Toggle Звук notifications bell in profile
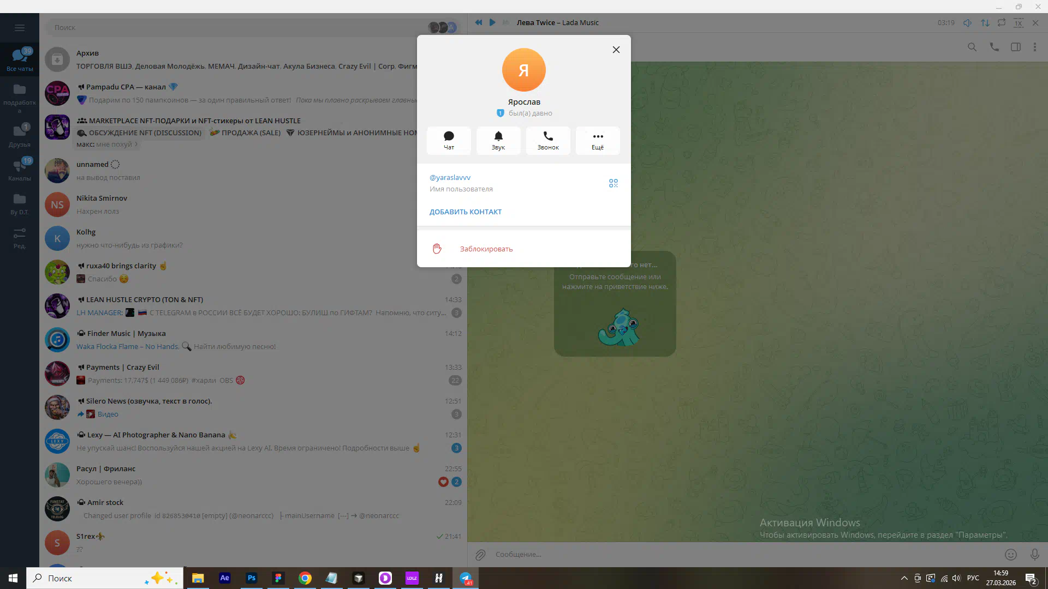 point(498,140)
